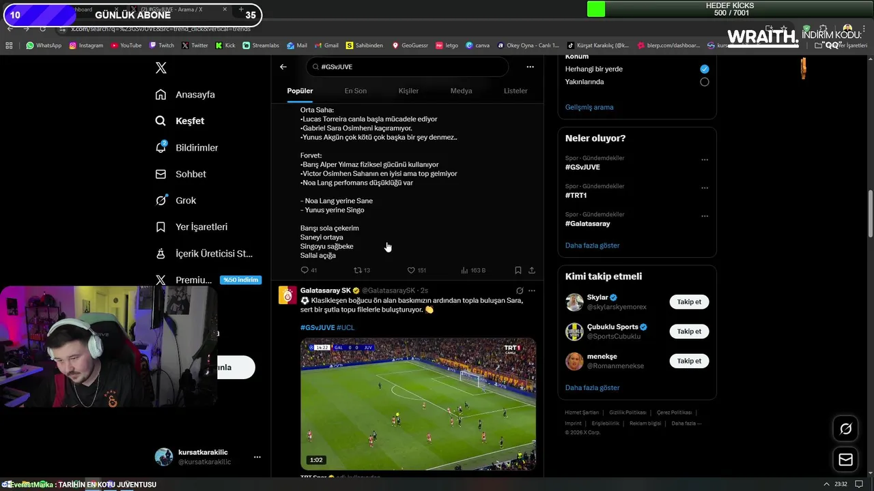Open Gizlilik Politikası footer link
The width and height of the screenshot is (874, 491).
[x=628, y=413]
